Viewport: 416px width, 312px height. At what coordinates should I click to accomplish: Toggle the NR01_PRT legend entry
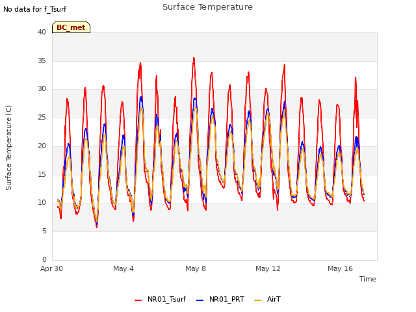[220, 300]
